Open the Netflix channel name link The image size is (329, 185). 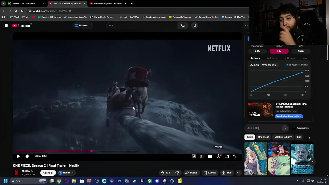coord(26,171)
